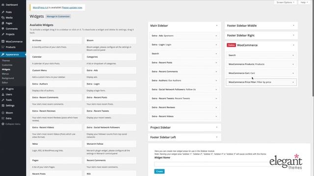Click the Manage in Customizer button
Viewport: 314px width, 176px height.
tap(58, 16)
